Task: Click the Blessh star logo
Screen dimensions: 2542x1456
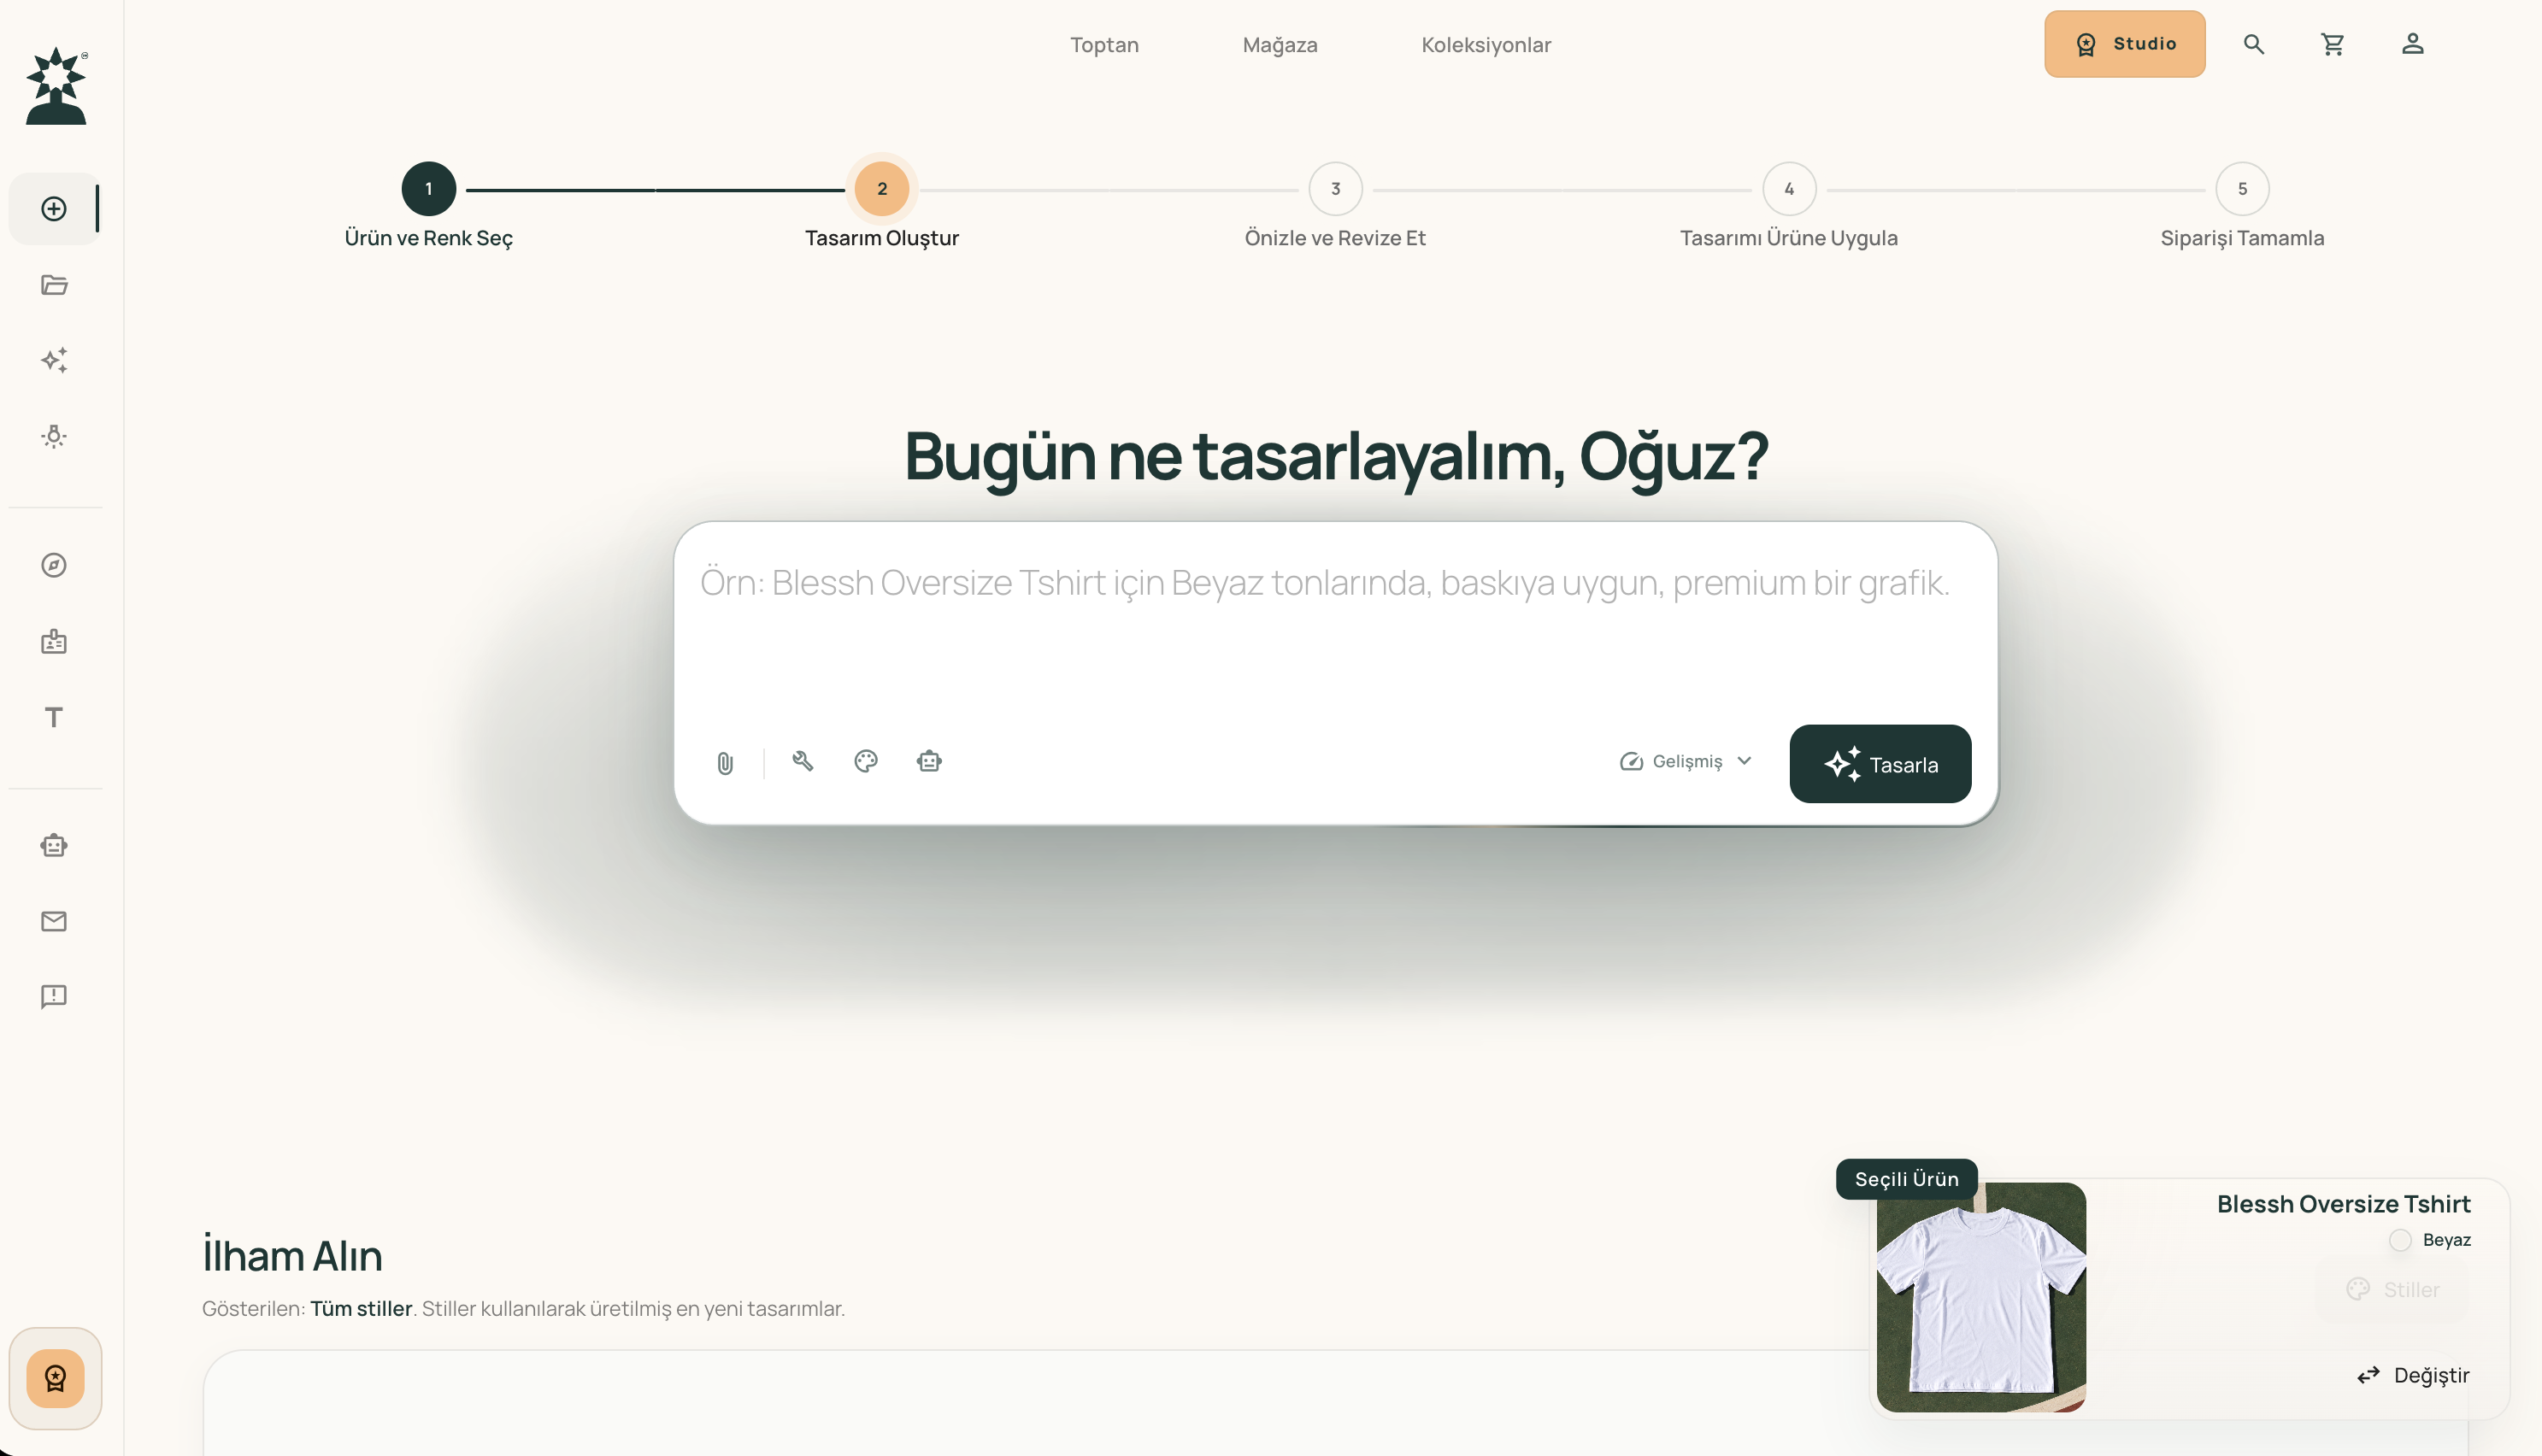Action: tap(56, 86)
